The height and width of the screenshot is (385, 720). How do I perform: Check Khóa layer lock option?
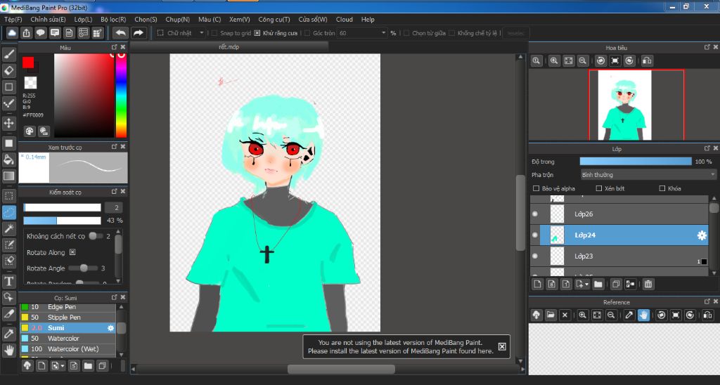(662, 188)
